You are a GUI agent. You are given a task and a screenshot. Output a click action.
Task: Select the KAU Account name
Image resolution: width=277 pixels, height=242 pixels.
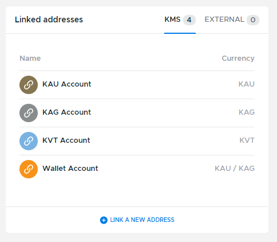tap(67, 84)
